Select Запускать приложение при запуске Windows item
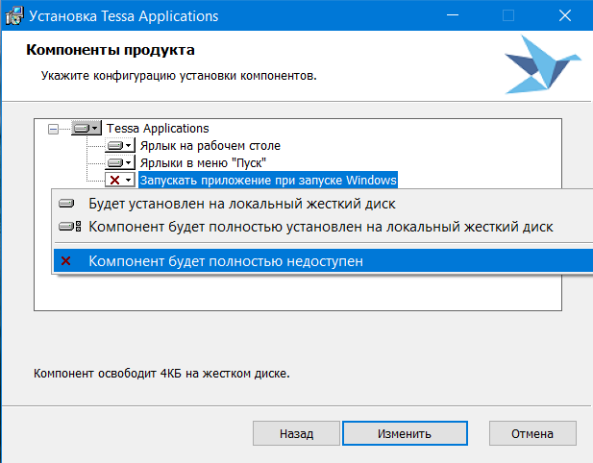Image resolution: width=593 pixels, height=463 pixels. click(268, 180)
